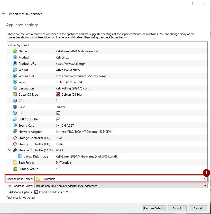
Task: Select the Kali Rolling (2020.4) x64... description
Action: [73, 88]
